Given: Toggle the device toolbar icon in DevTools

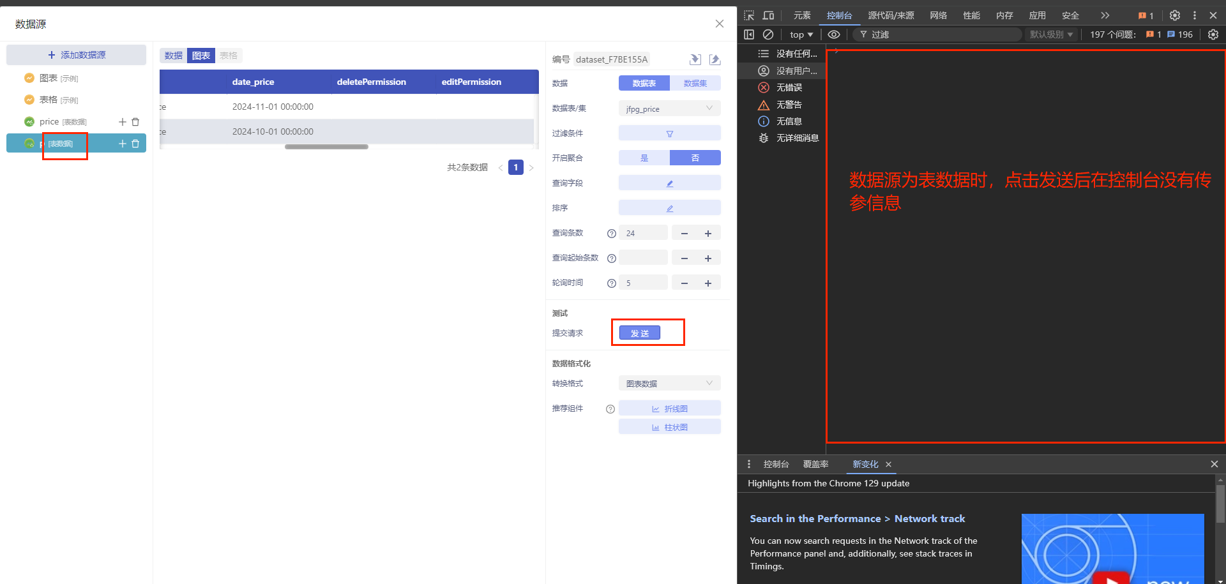Looking at the screenshot, I should click(768, 15).
